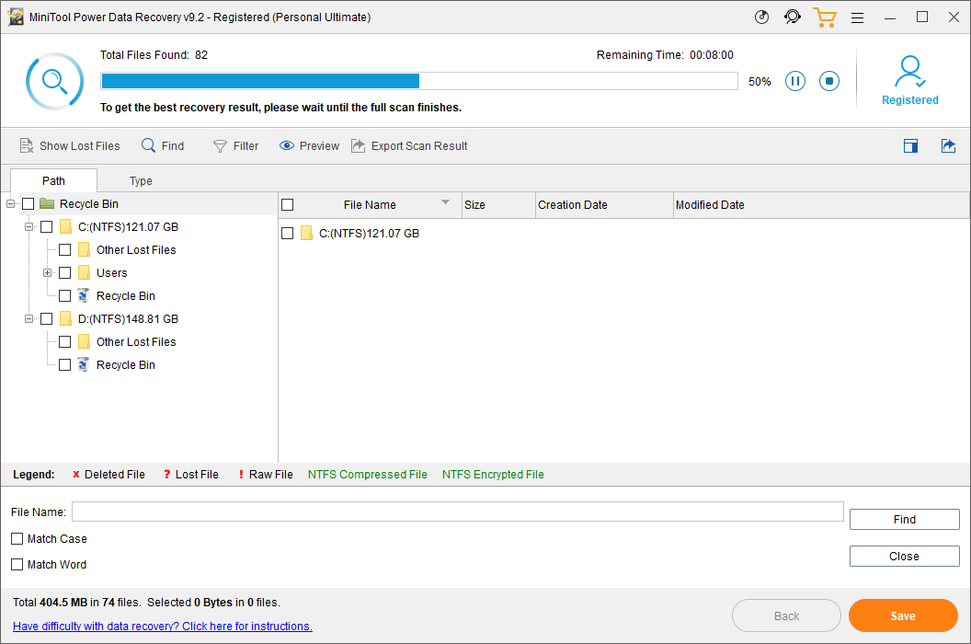Viewport: 971px width, 644px height.
Task: Check the Users folder checkbox
Action: 64,272
